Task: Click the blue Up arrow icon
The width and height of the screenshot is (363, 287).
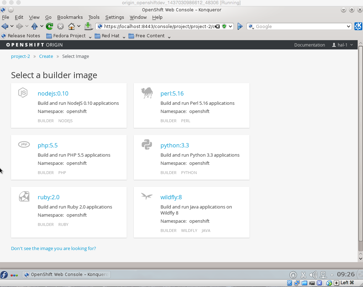Action: [x=35, y=26]
